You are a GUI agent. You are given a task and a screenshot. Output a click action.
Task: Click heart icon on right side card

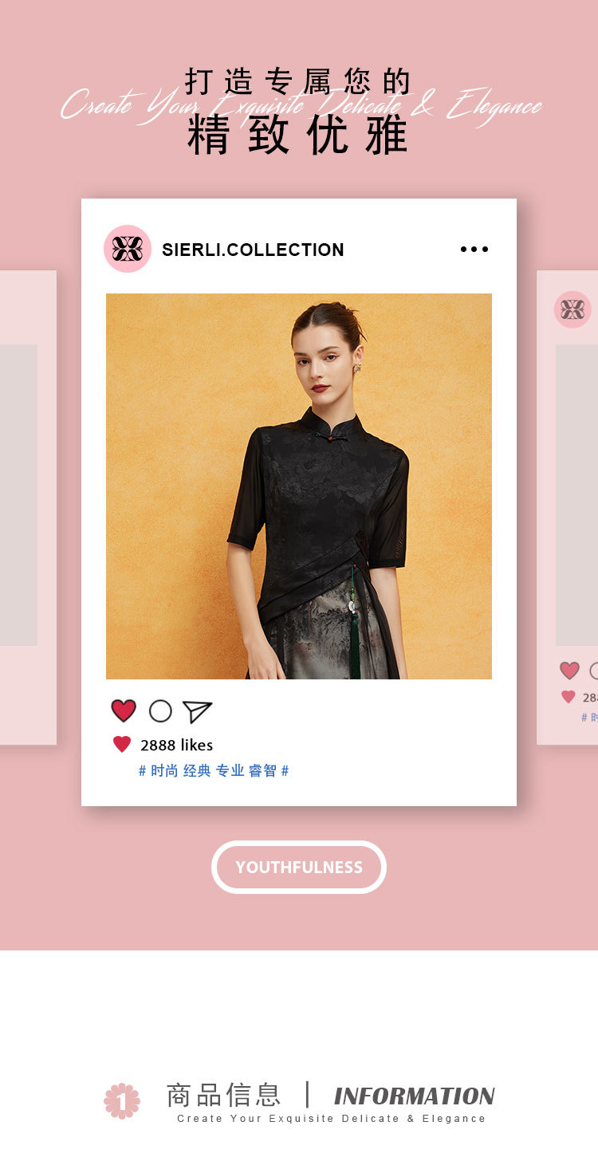tap(569, 671)
